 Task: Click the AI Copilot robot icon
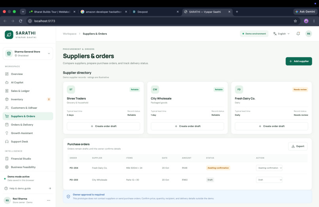7,83
